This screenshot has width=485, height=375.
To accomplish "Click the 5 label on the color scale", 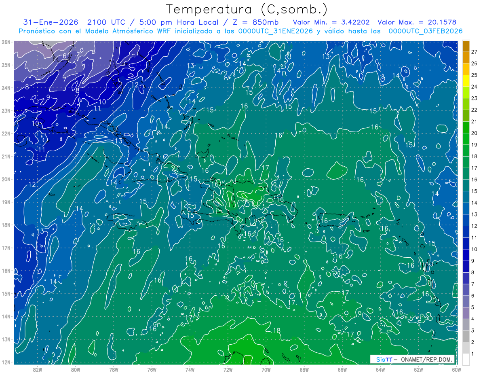I will pos(472,307).
